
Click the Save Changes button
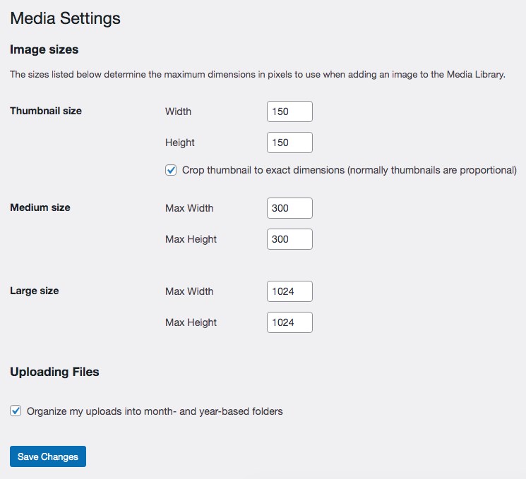(x=48, y=456)
